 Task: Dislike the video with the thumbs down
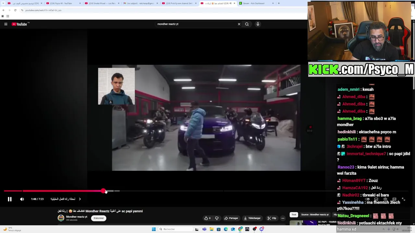(x=217, y=218)
